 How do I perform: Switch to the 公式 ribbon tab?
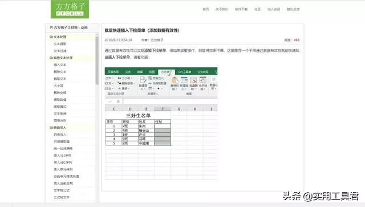(x=128, y=72)
